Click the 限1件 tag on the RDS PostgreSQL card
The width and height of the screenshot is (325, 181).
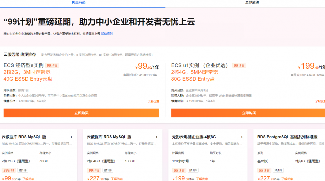(x=278, y=170)
